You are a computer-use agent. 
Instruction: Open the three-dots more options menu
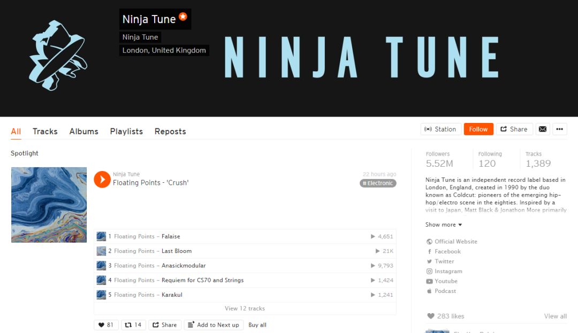tap(560, 129)
